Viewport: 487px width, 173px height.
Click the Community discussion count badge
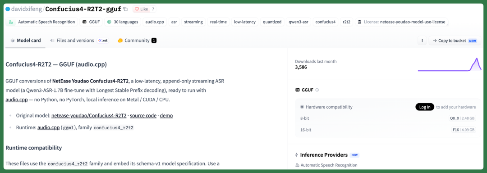coord(154,40)
